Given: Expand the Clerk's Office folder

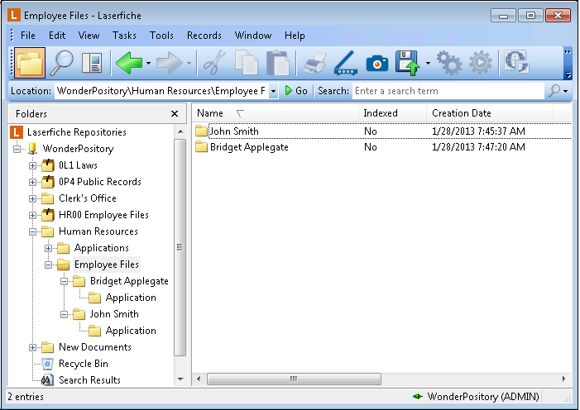Looking at the screenshot, I should 32,199.
